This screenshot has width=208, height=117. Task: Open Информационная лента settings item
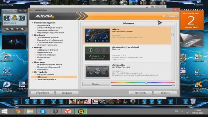(49, 65)
